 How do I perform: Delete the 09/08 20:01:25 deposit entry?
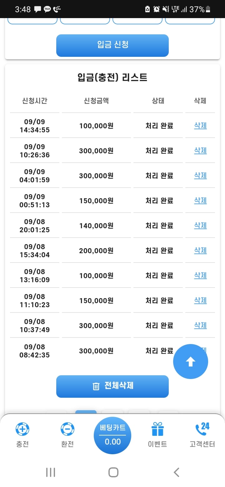(200, 225)
